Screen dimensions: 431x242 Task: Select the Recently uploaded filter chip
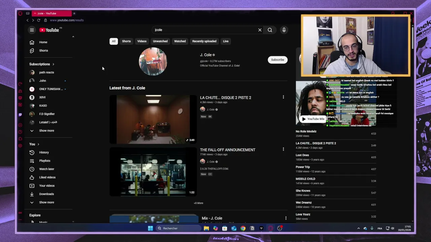click(204, 41)
